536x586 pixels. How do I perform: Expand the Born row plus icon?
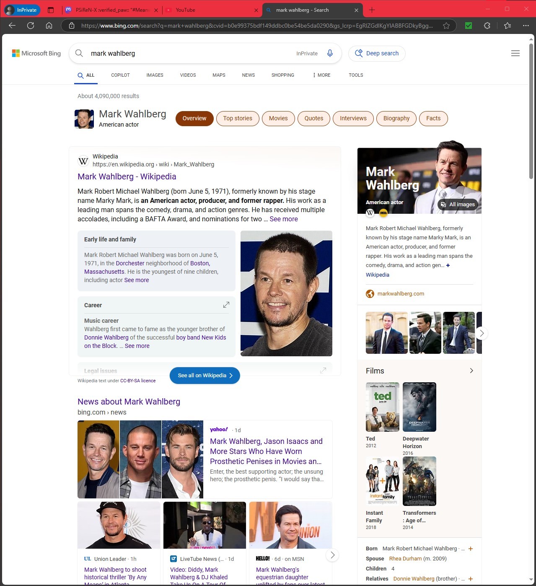coord(471,549)
